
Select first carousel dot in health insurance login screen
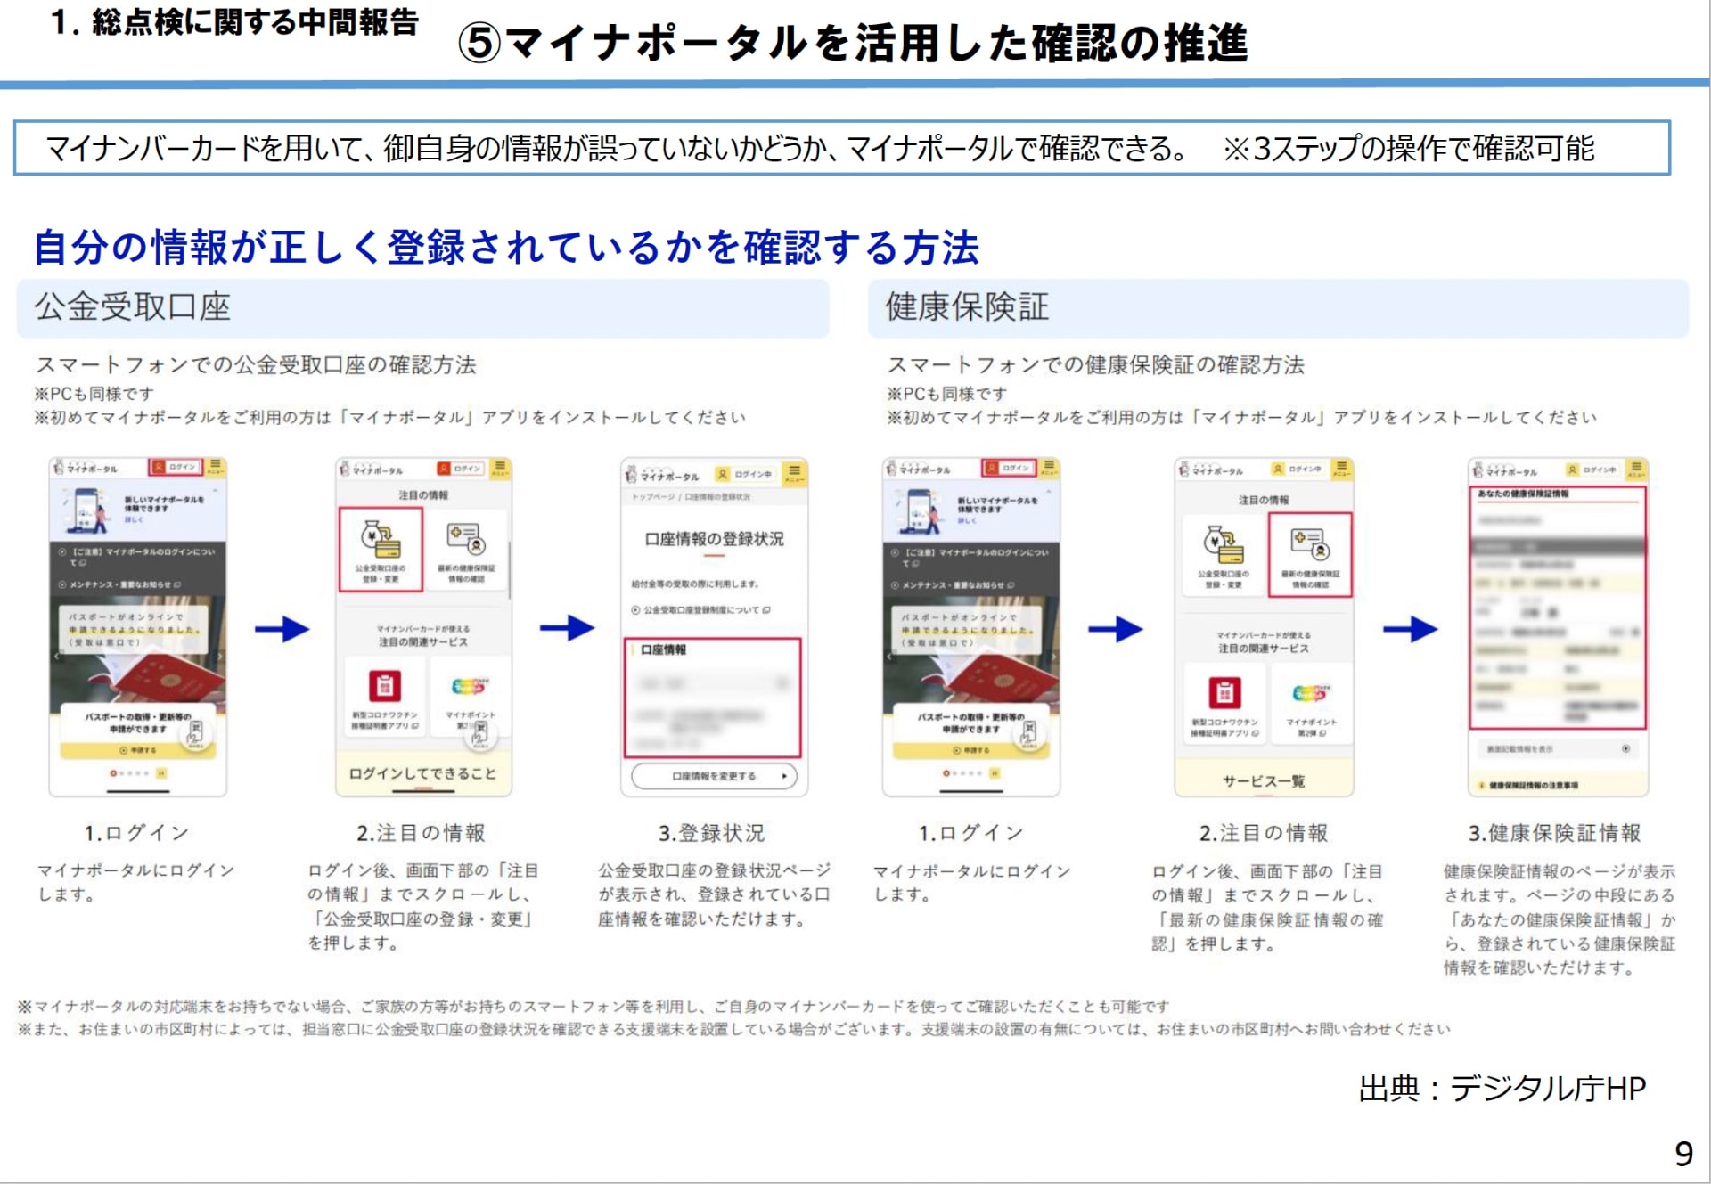946,773
